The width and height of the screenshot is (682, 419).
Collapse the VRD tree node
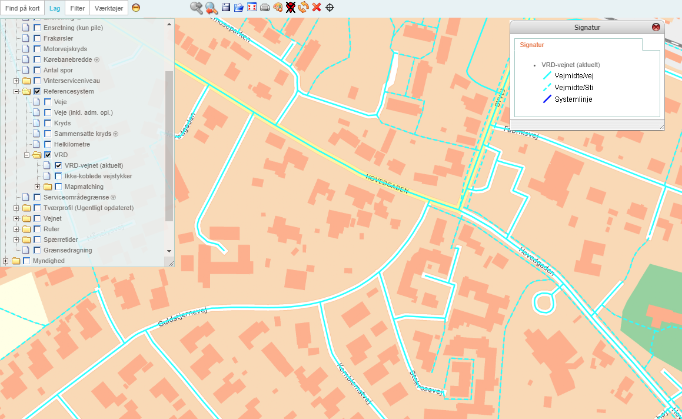tap(26, 155)
